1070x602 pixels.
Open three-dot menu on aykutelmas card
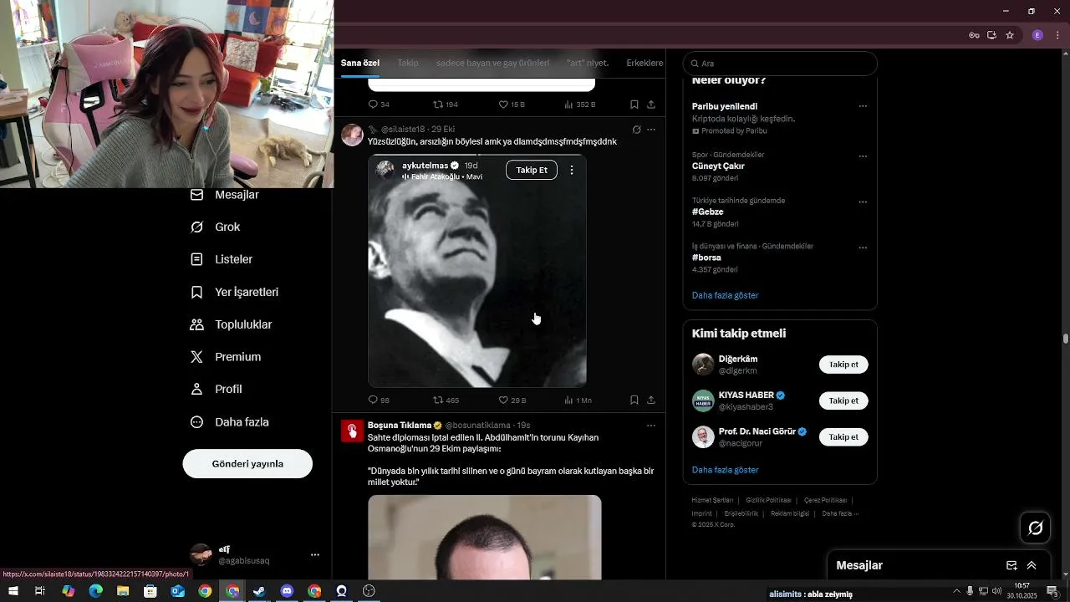[x=572, y=170]
